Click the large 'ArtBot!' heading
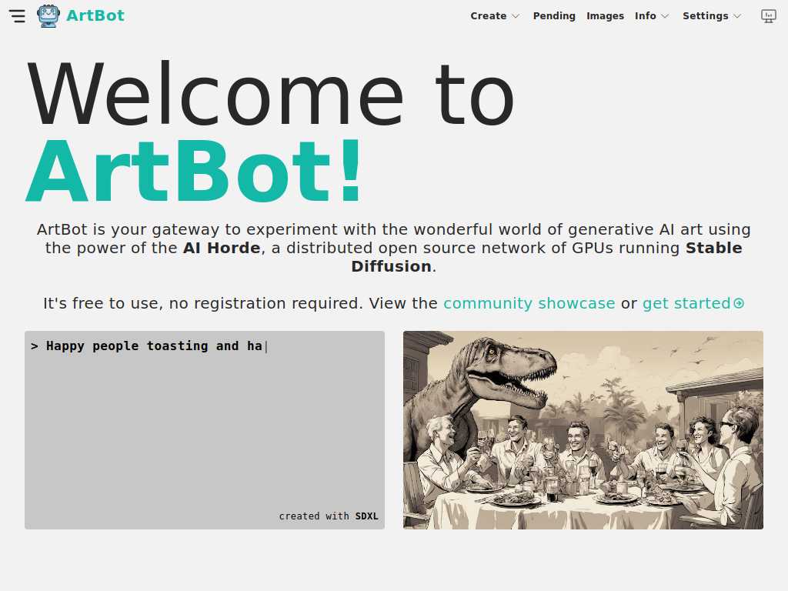Viewport: 788px width, 591px height. pos(194,171)
